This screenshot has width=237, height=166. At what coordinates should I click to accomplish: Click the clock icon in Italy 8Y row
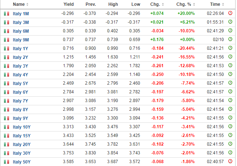pos(230,109)
